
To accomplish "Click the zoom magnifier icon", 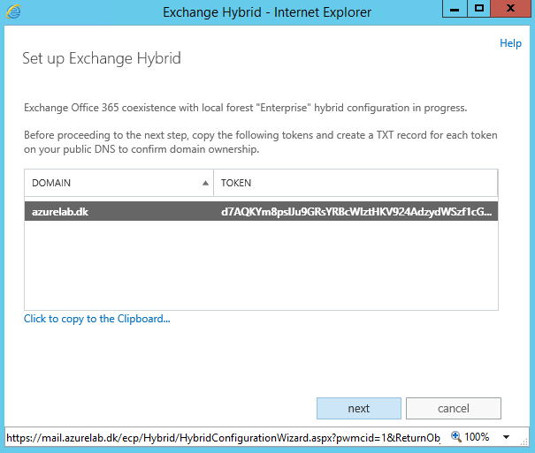I will pos(455,436).
